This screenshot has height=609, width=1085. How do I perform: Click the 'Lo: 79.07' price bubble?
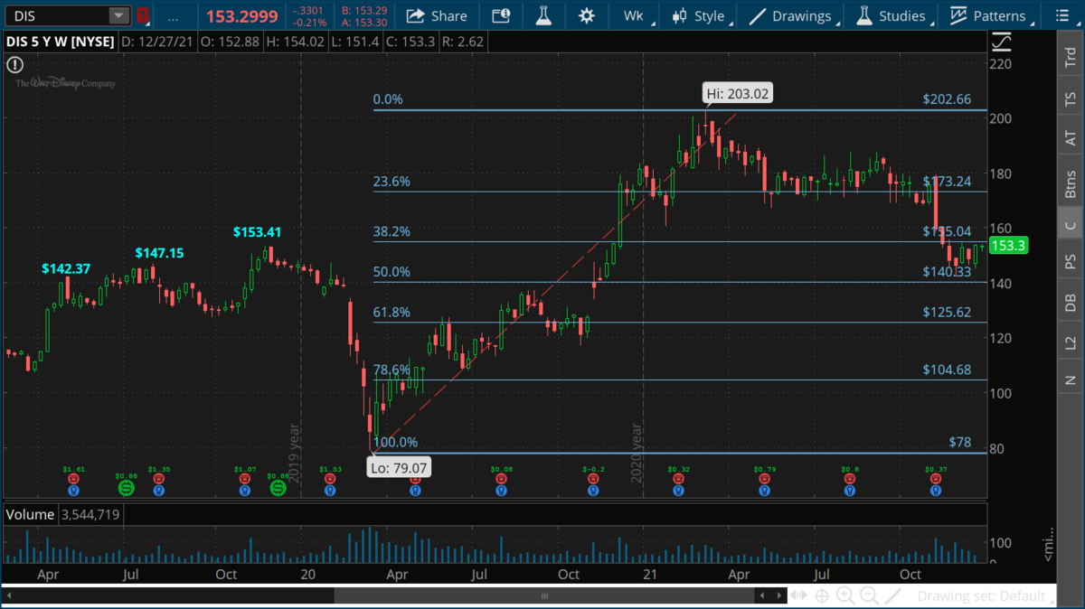(x=399, y=467)
